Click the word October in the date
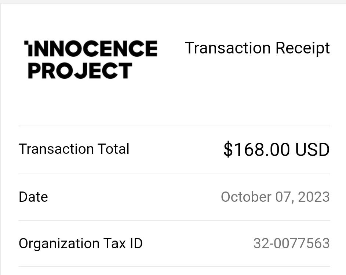The width and height of the screenshot is (346, 275). click(x=246, y=197)
